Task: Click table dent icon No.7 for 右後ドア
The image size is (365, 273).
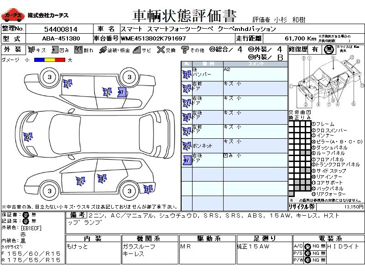Action: tap(187, 160)
